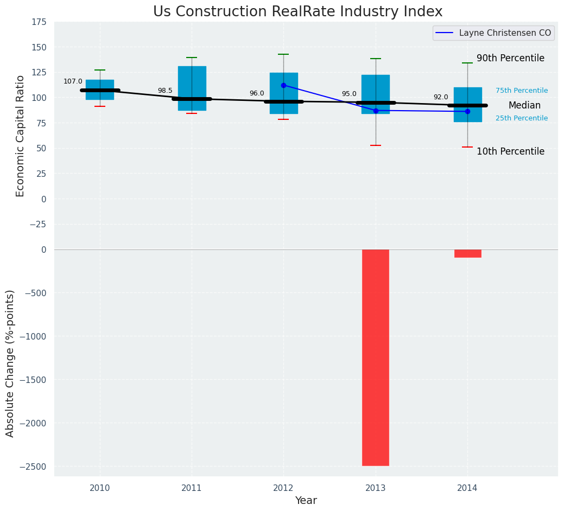Click the 'Layne Christensen CO' legend entry
This screenshot has height=511, width=564.
(x=493, y=33)
